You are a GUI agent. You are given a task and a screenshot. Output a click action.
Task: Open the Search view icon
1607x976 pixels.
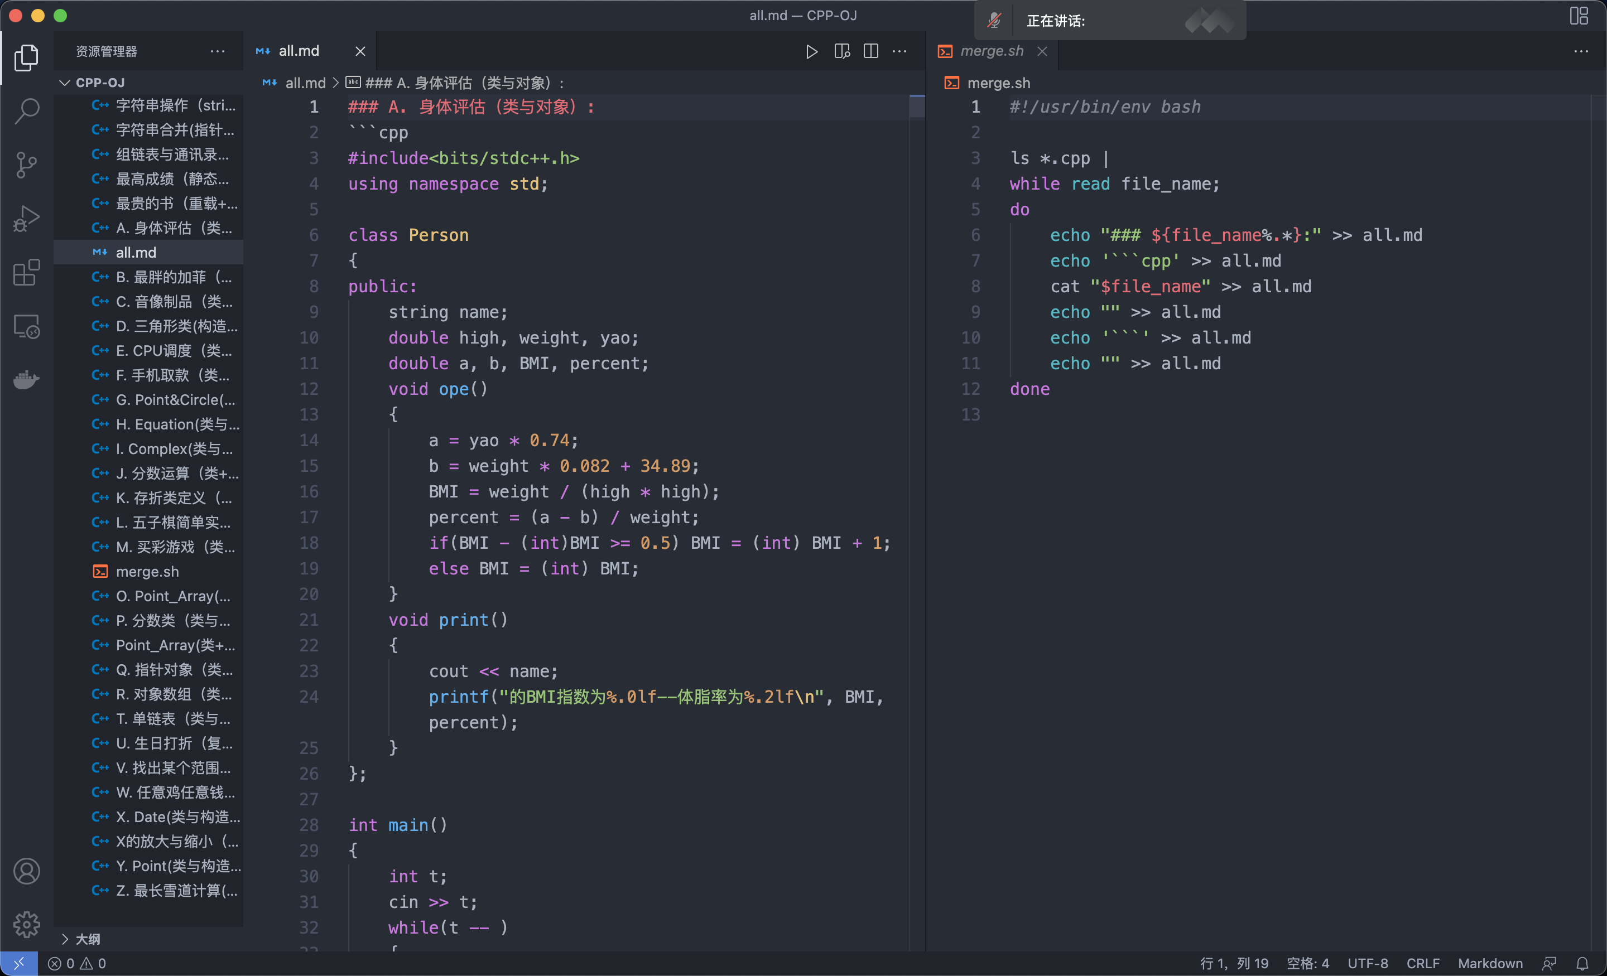coord(26,111)
